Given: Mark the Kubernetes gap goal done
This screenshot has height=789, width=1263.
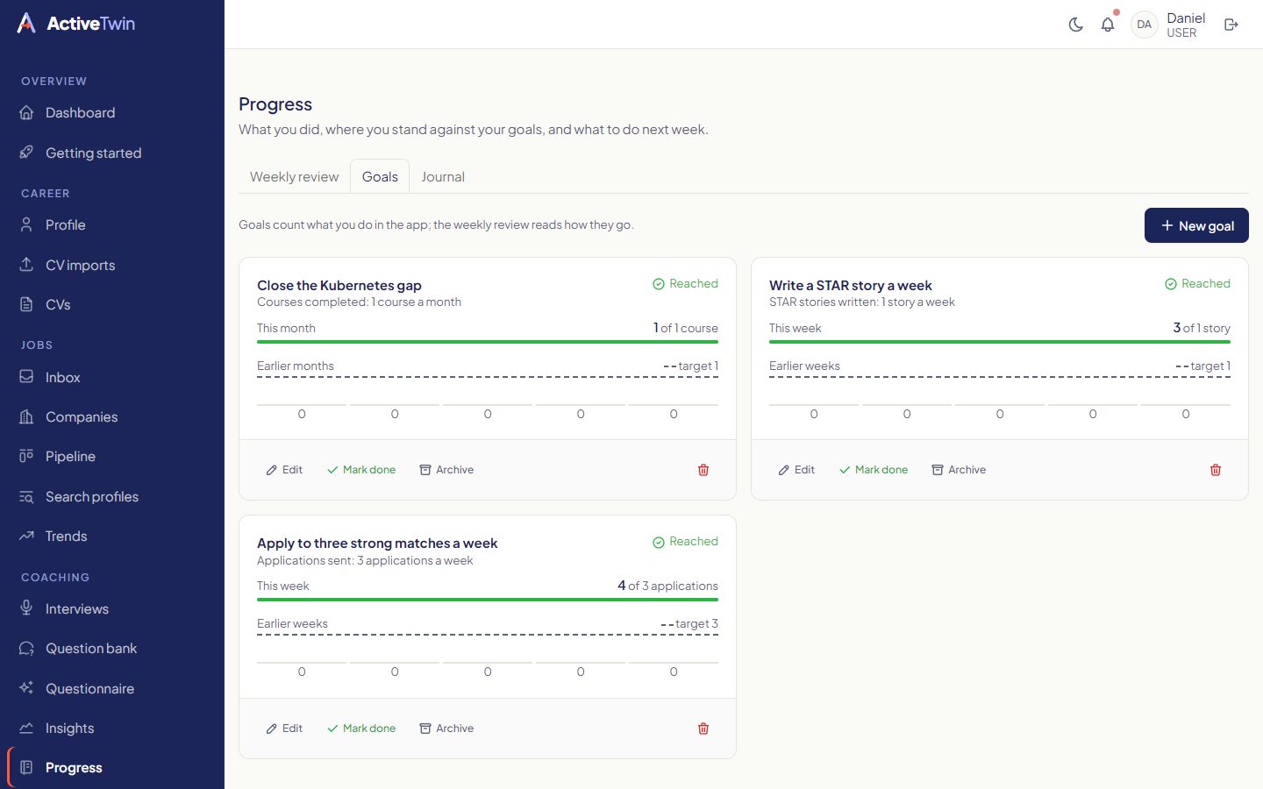Looking at the screenshot, I should tap(361, 470).
